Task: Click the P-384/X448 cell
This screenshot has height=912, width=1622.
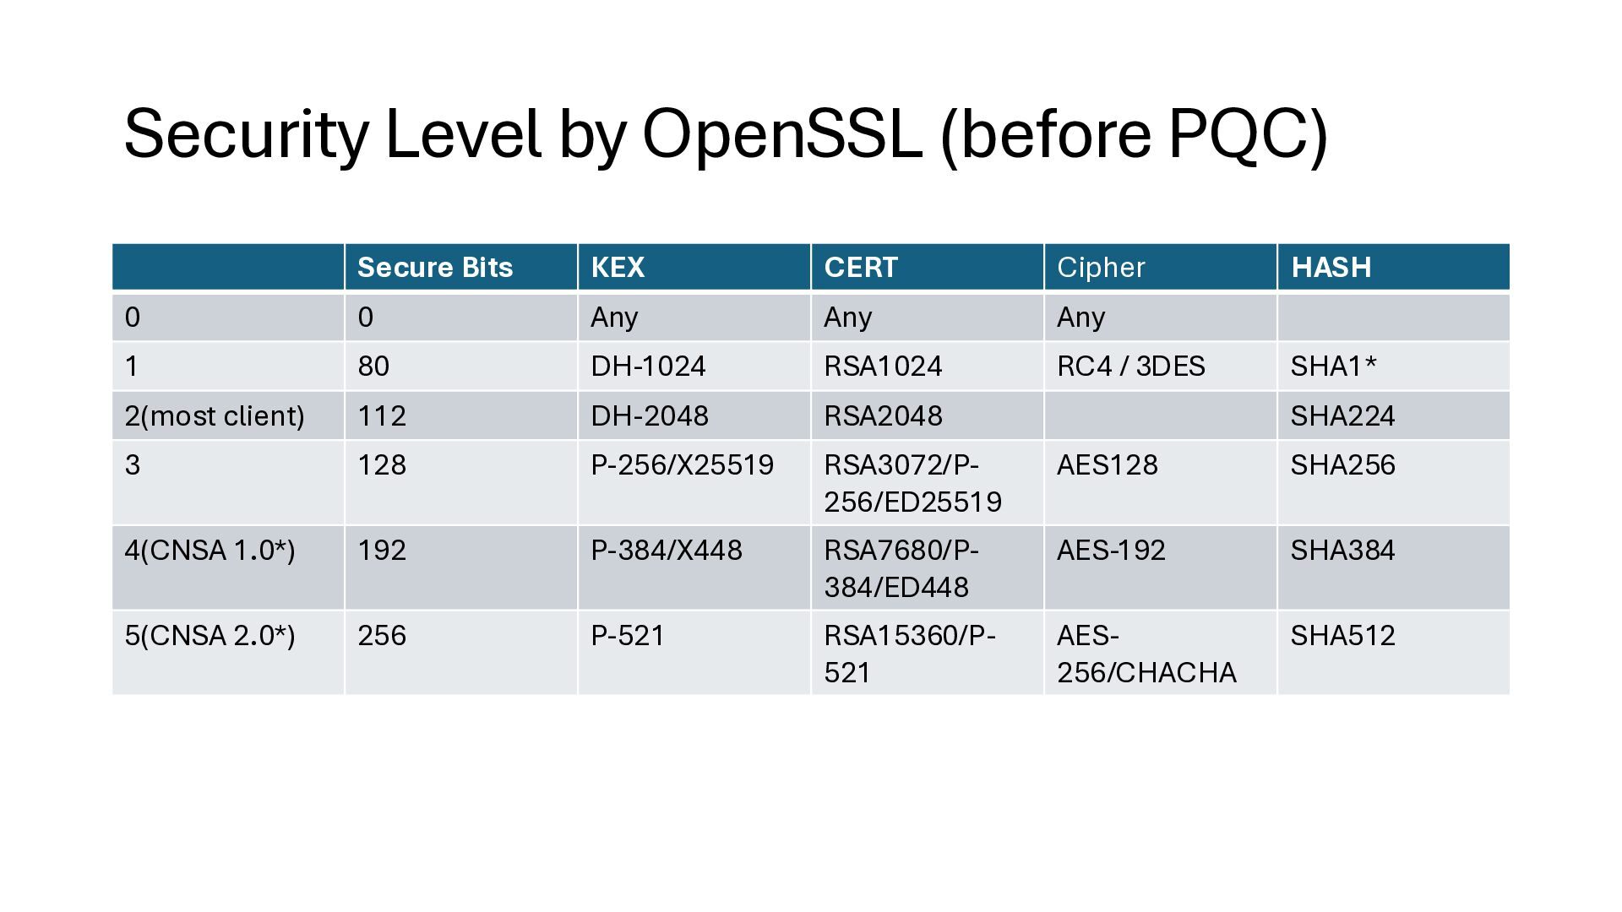Action: point(666,551)
